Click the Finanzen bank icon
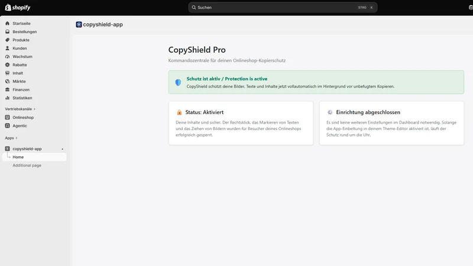Image resolution: width=473 pixels, height=266 pixels. coord(8,90)
